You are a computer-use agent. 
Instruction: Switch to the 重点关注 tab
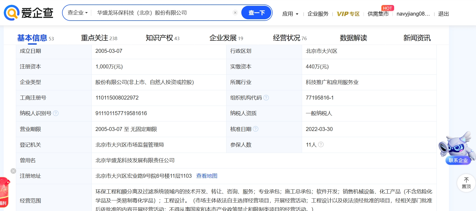[99, 38]
